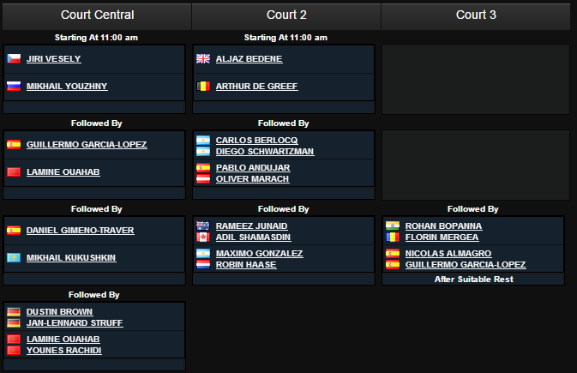Screen dimensions: 577x373
Task: Click the Belgian flag next to Arthur De Greef
Action: pyautogui.click(x=203, y=86)
